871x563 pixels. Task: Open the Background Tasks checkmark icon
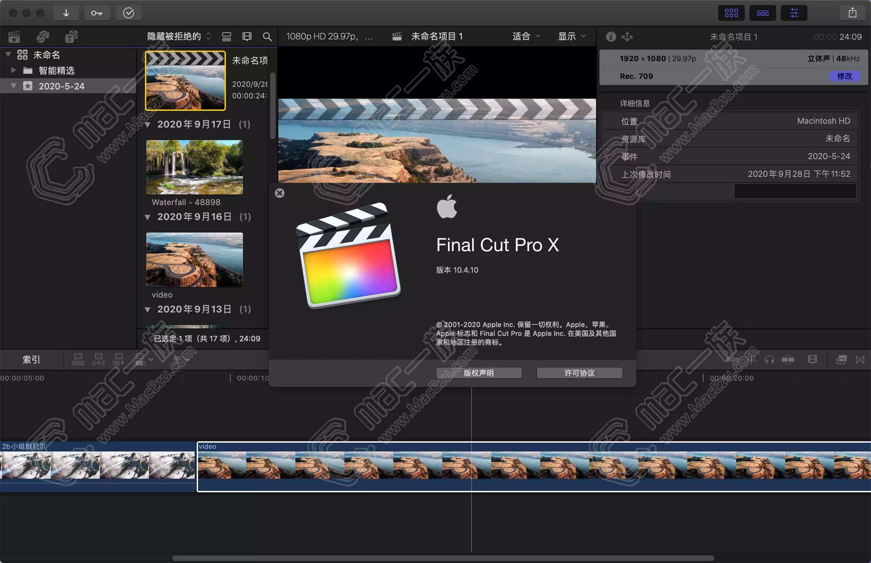coord(128,13)
